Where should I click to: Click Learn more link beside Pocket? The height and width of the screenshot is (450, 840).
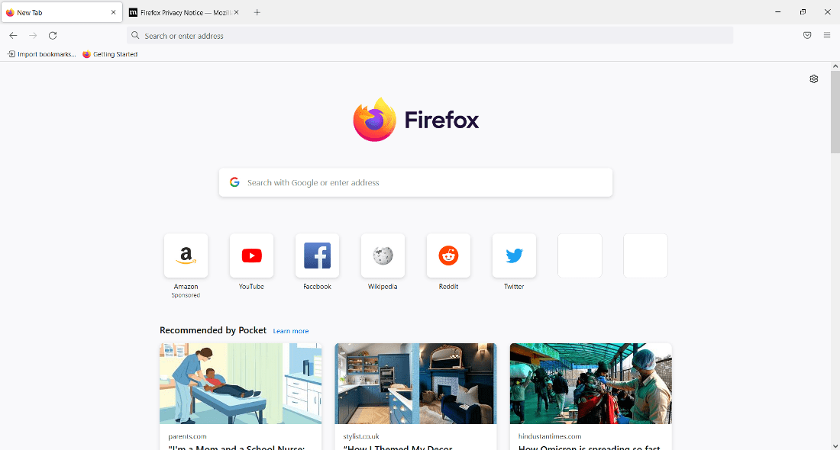[291, 331]
